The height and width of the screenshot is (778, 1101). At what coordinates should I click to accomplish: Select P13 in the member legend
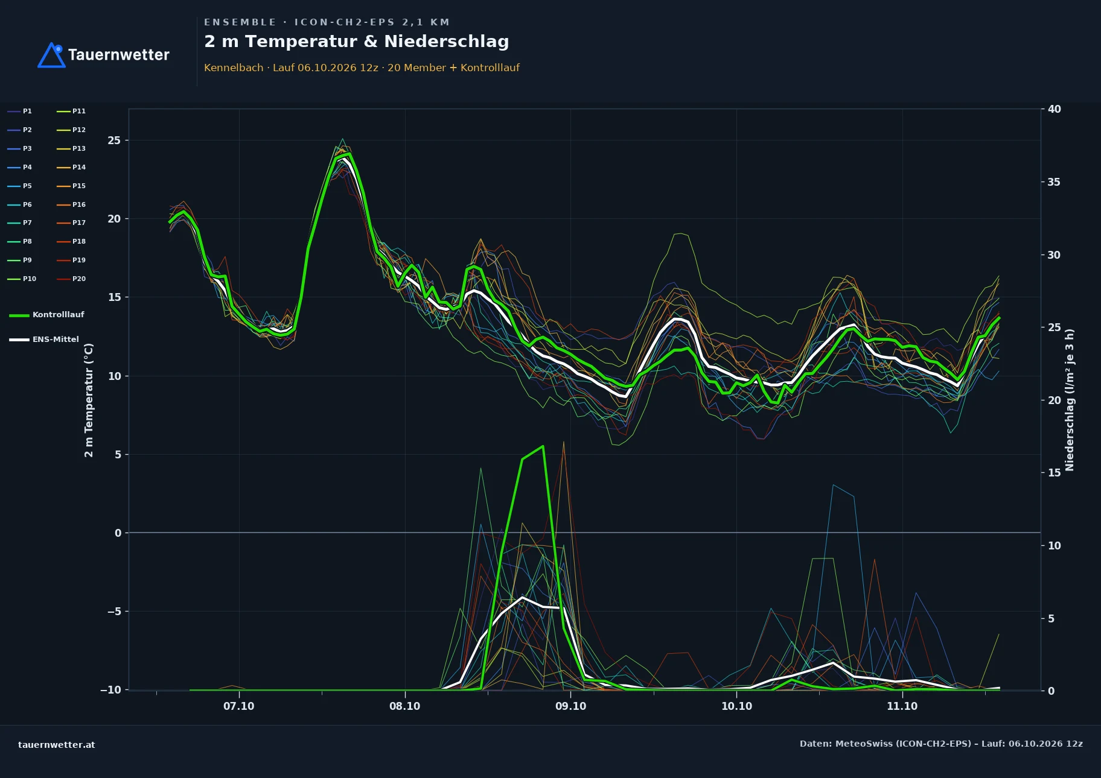point(71,148)
